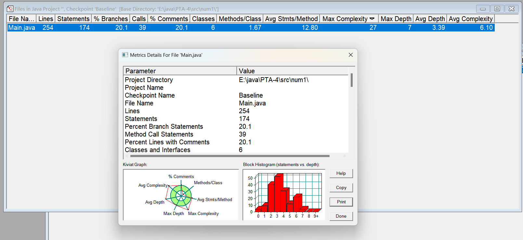Sort by the Max Complexity column header
The height and width of the screenshot is (240, 523).
349,19
